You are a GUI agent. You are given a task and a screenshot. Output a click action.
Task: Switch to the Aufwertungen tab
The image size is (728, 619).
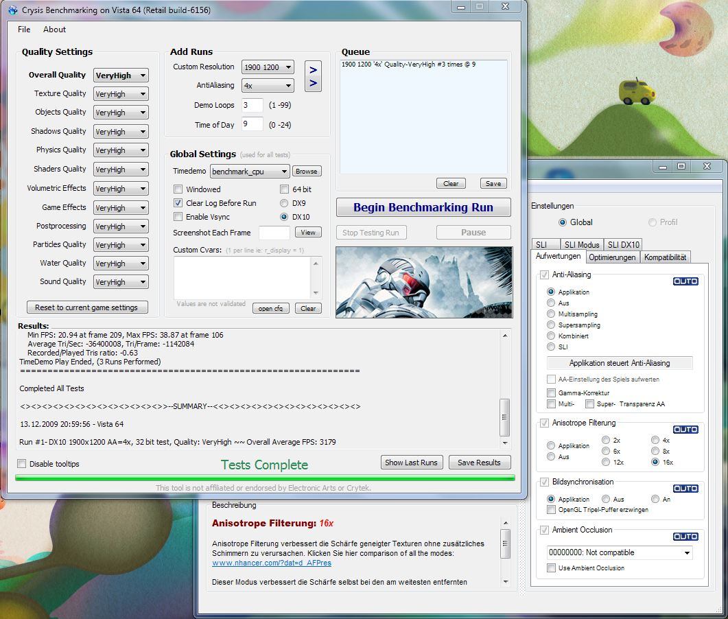point(558,257)
